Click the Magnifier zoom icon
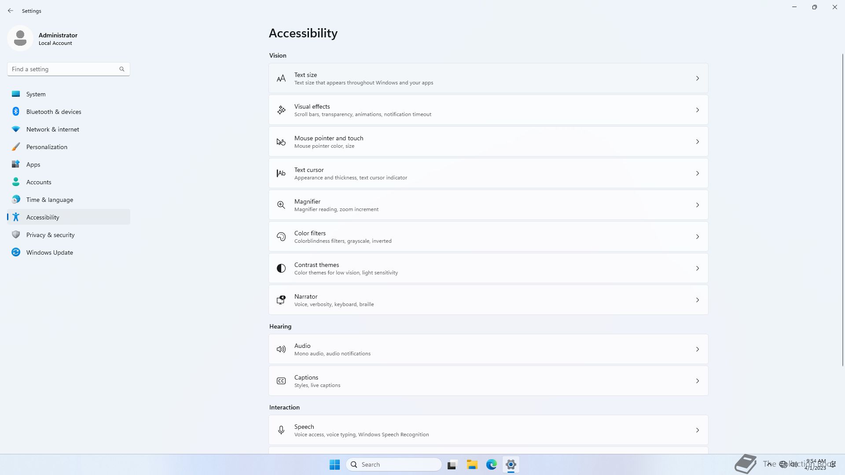The width and height of the screenshot is (845, 475). 281,205
